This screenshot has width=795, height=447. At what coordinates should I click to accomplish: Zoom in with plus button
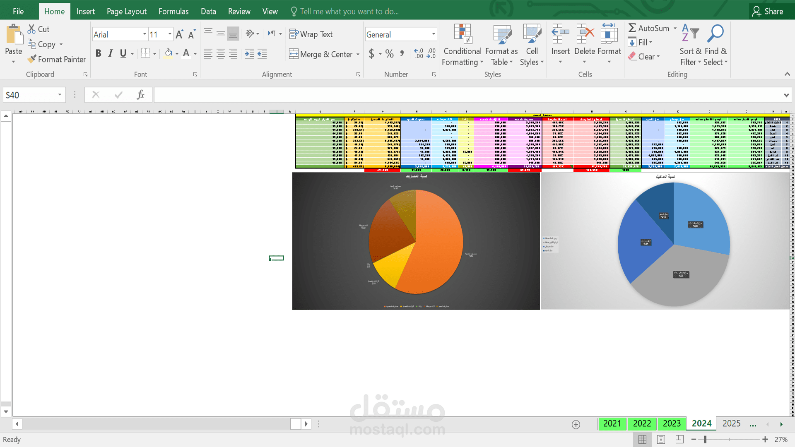[765, 440]
